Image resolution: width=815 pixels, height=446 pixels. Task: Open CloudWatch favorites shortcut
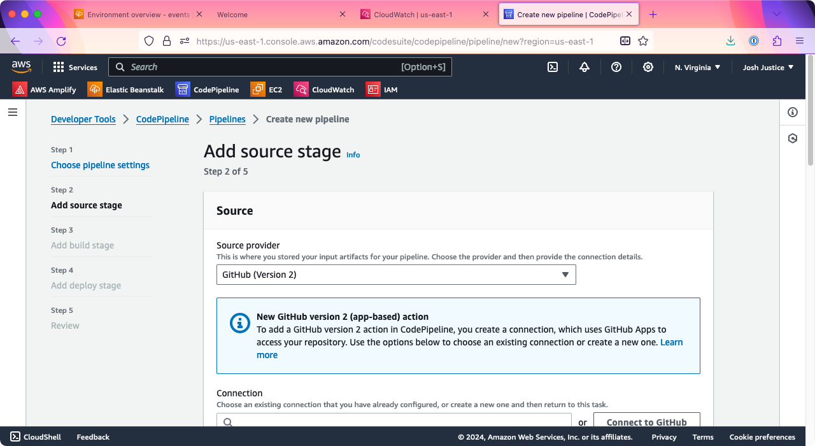(324, 89)
